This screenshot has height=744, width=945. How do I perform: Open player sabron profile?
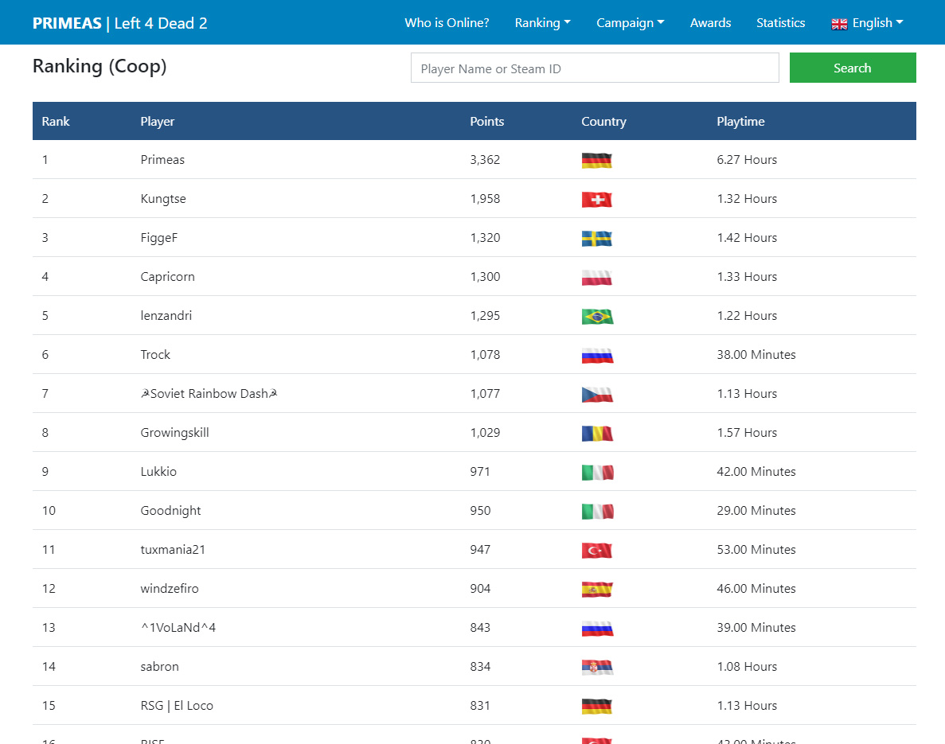click(160, 667)
